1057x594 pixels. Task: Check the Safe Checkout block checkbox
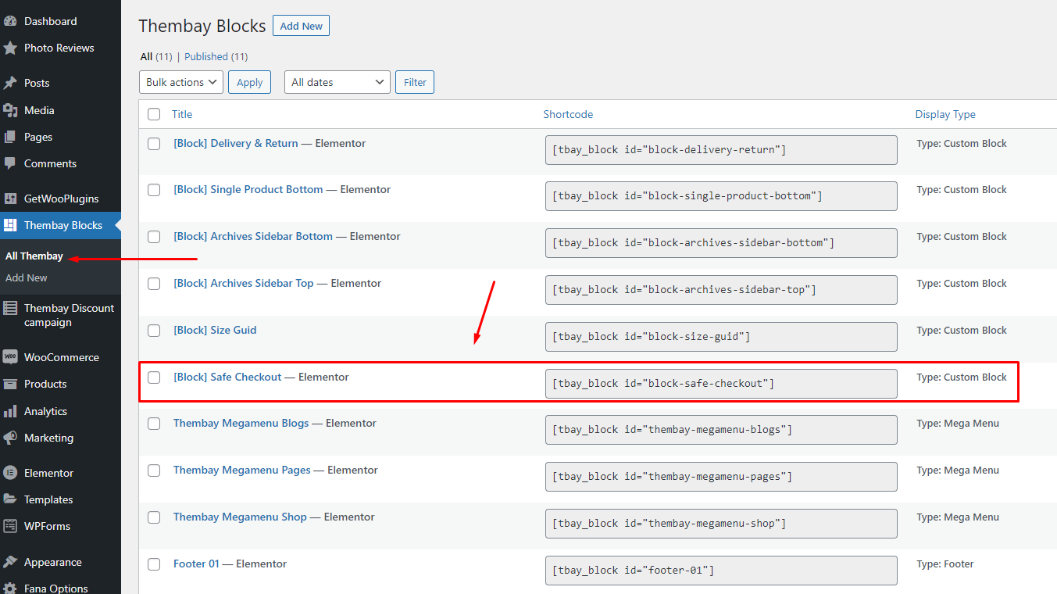click(x=154, y=378)
